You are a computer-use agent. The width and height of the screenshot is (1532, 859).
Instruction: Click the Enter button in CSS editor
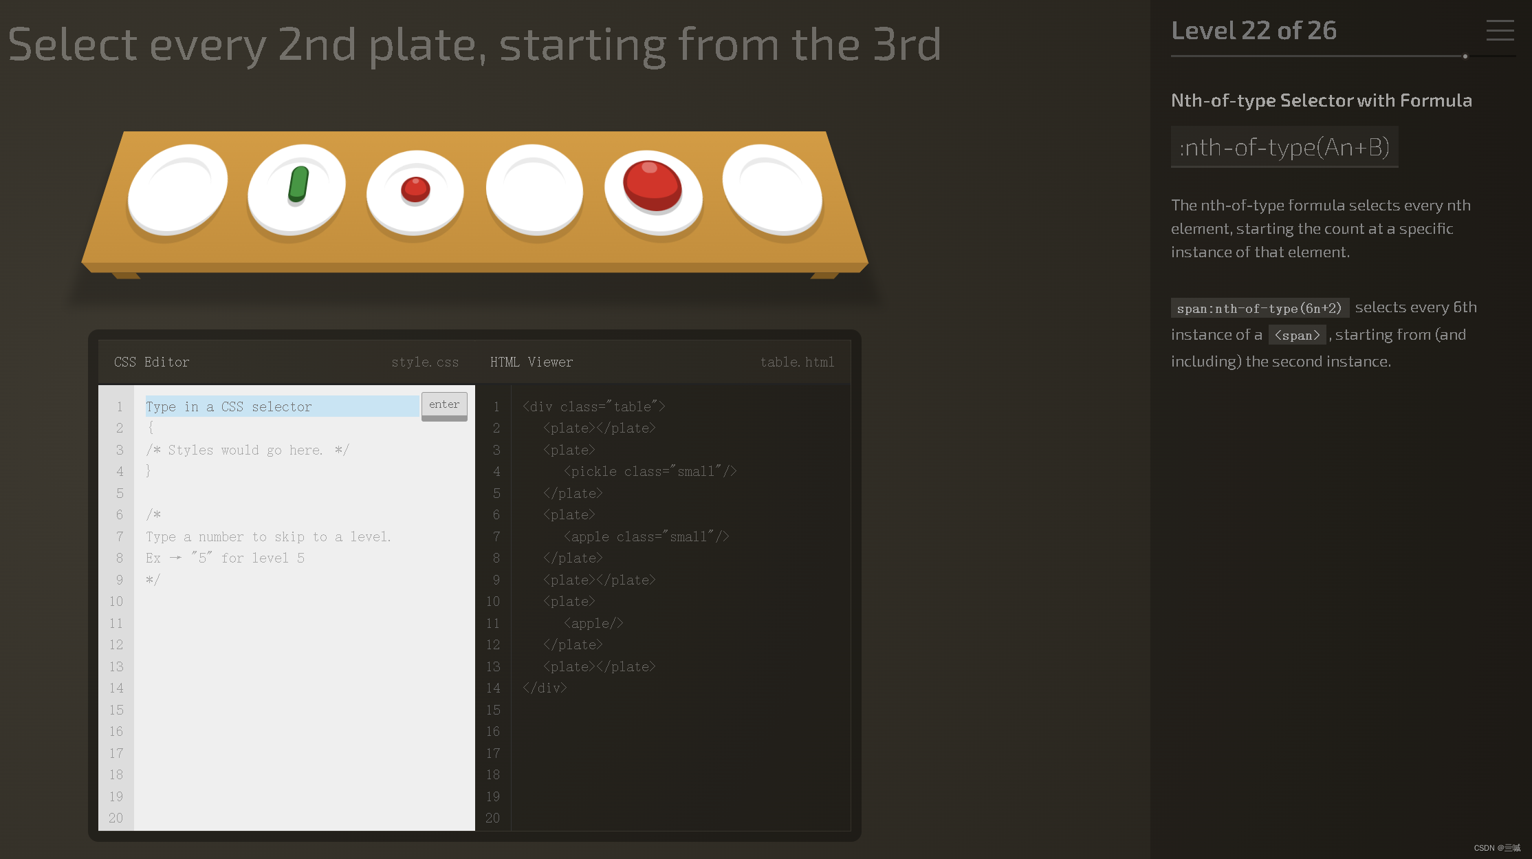click(444, 403)
